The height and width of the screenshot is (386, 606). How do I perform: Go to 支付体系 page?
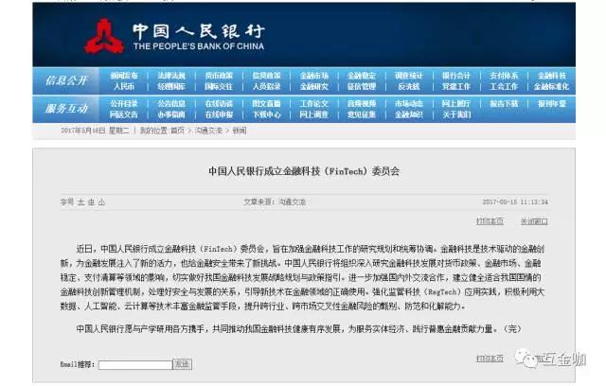tap(504, 76)
